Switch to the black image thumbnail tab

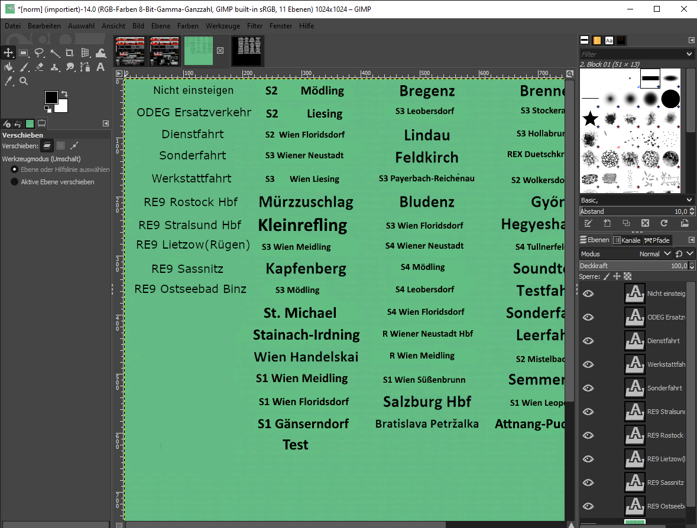coord(248,51)
